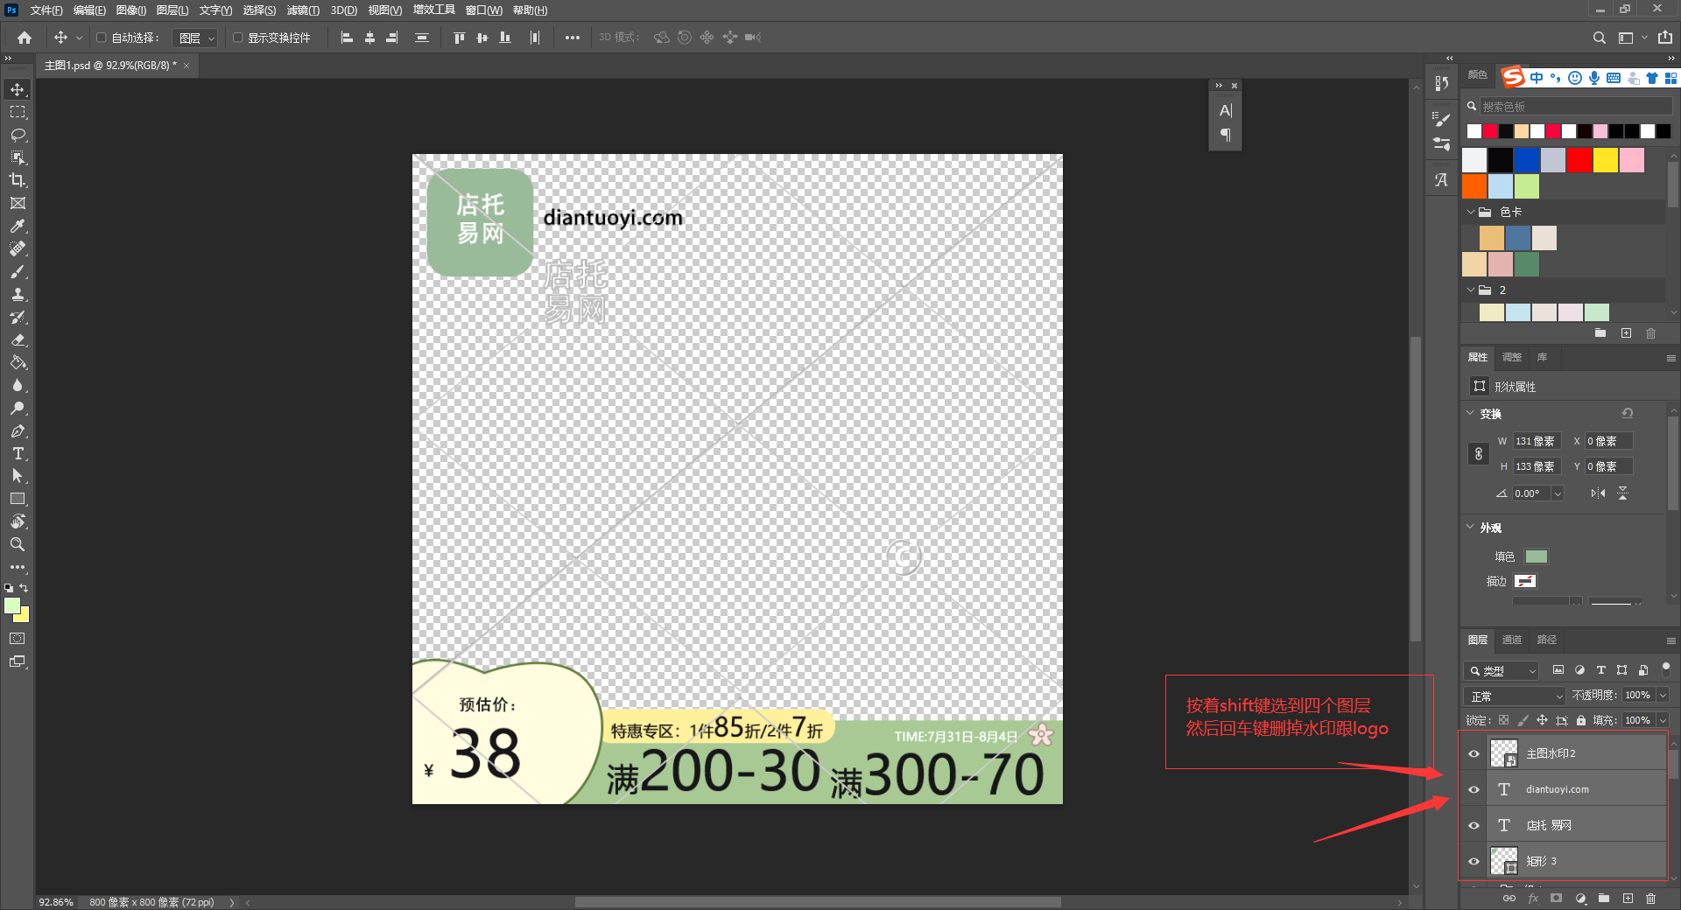Enable the 自动选择 checkbox
Image resolution: width=1681 pixels, height=910 pixels.
[102, 38]
